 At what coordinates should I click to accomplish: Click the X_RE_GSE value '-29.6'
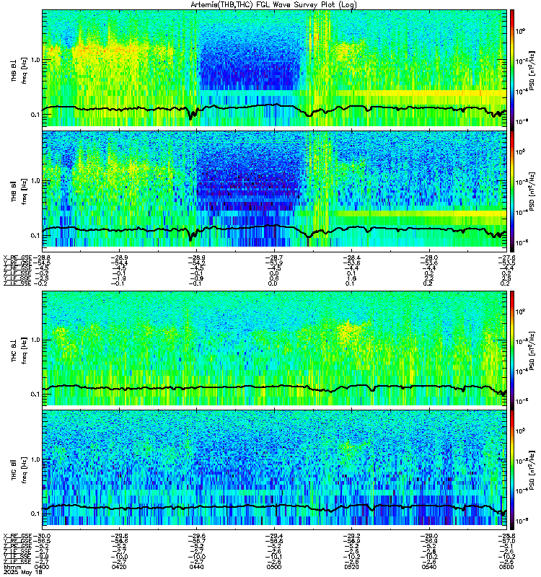click(196, 536)
